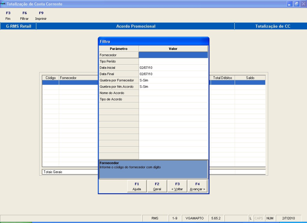This screenshot has width=307, height=223.
Task: Click the Quebra por Fornecedor parameter label
Action: 119,80
